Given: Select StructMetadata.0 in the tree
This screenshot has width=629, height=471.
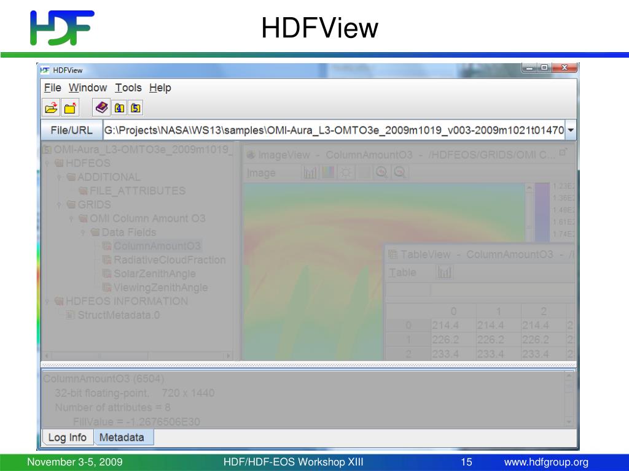Looking at the screenshot, I should click(x=119, y=315).
